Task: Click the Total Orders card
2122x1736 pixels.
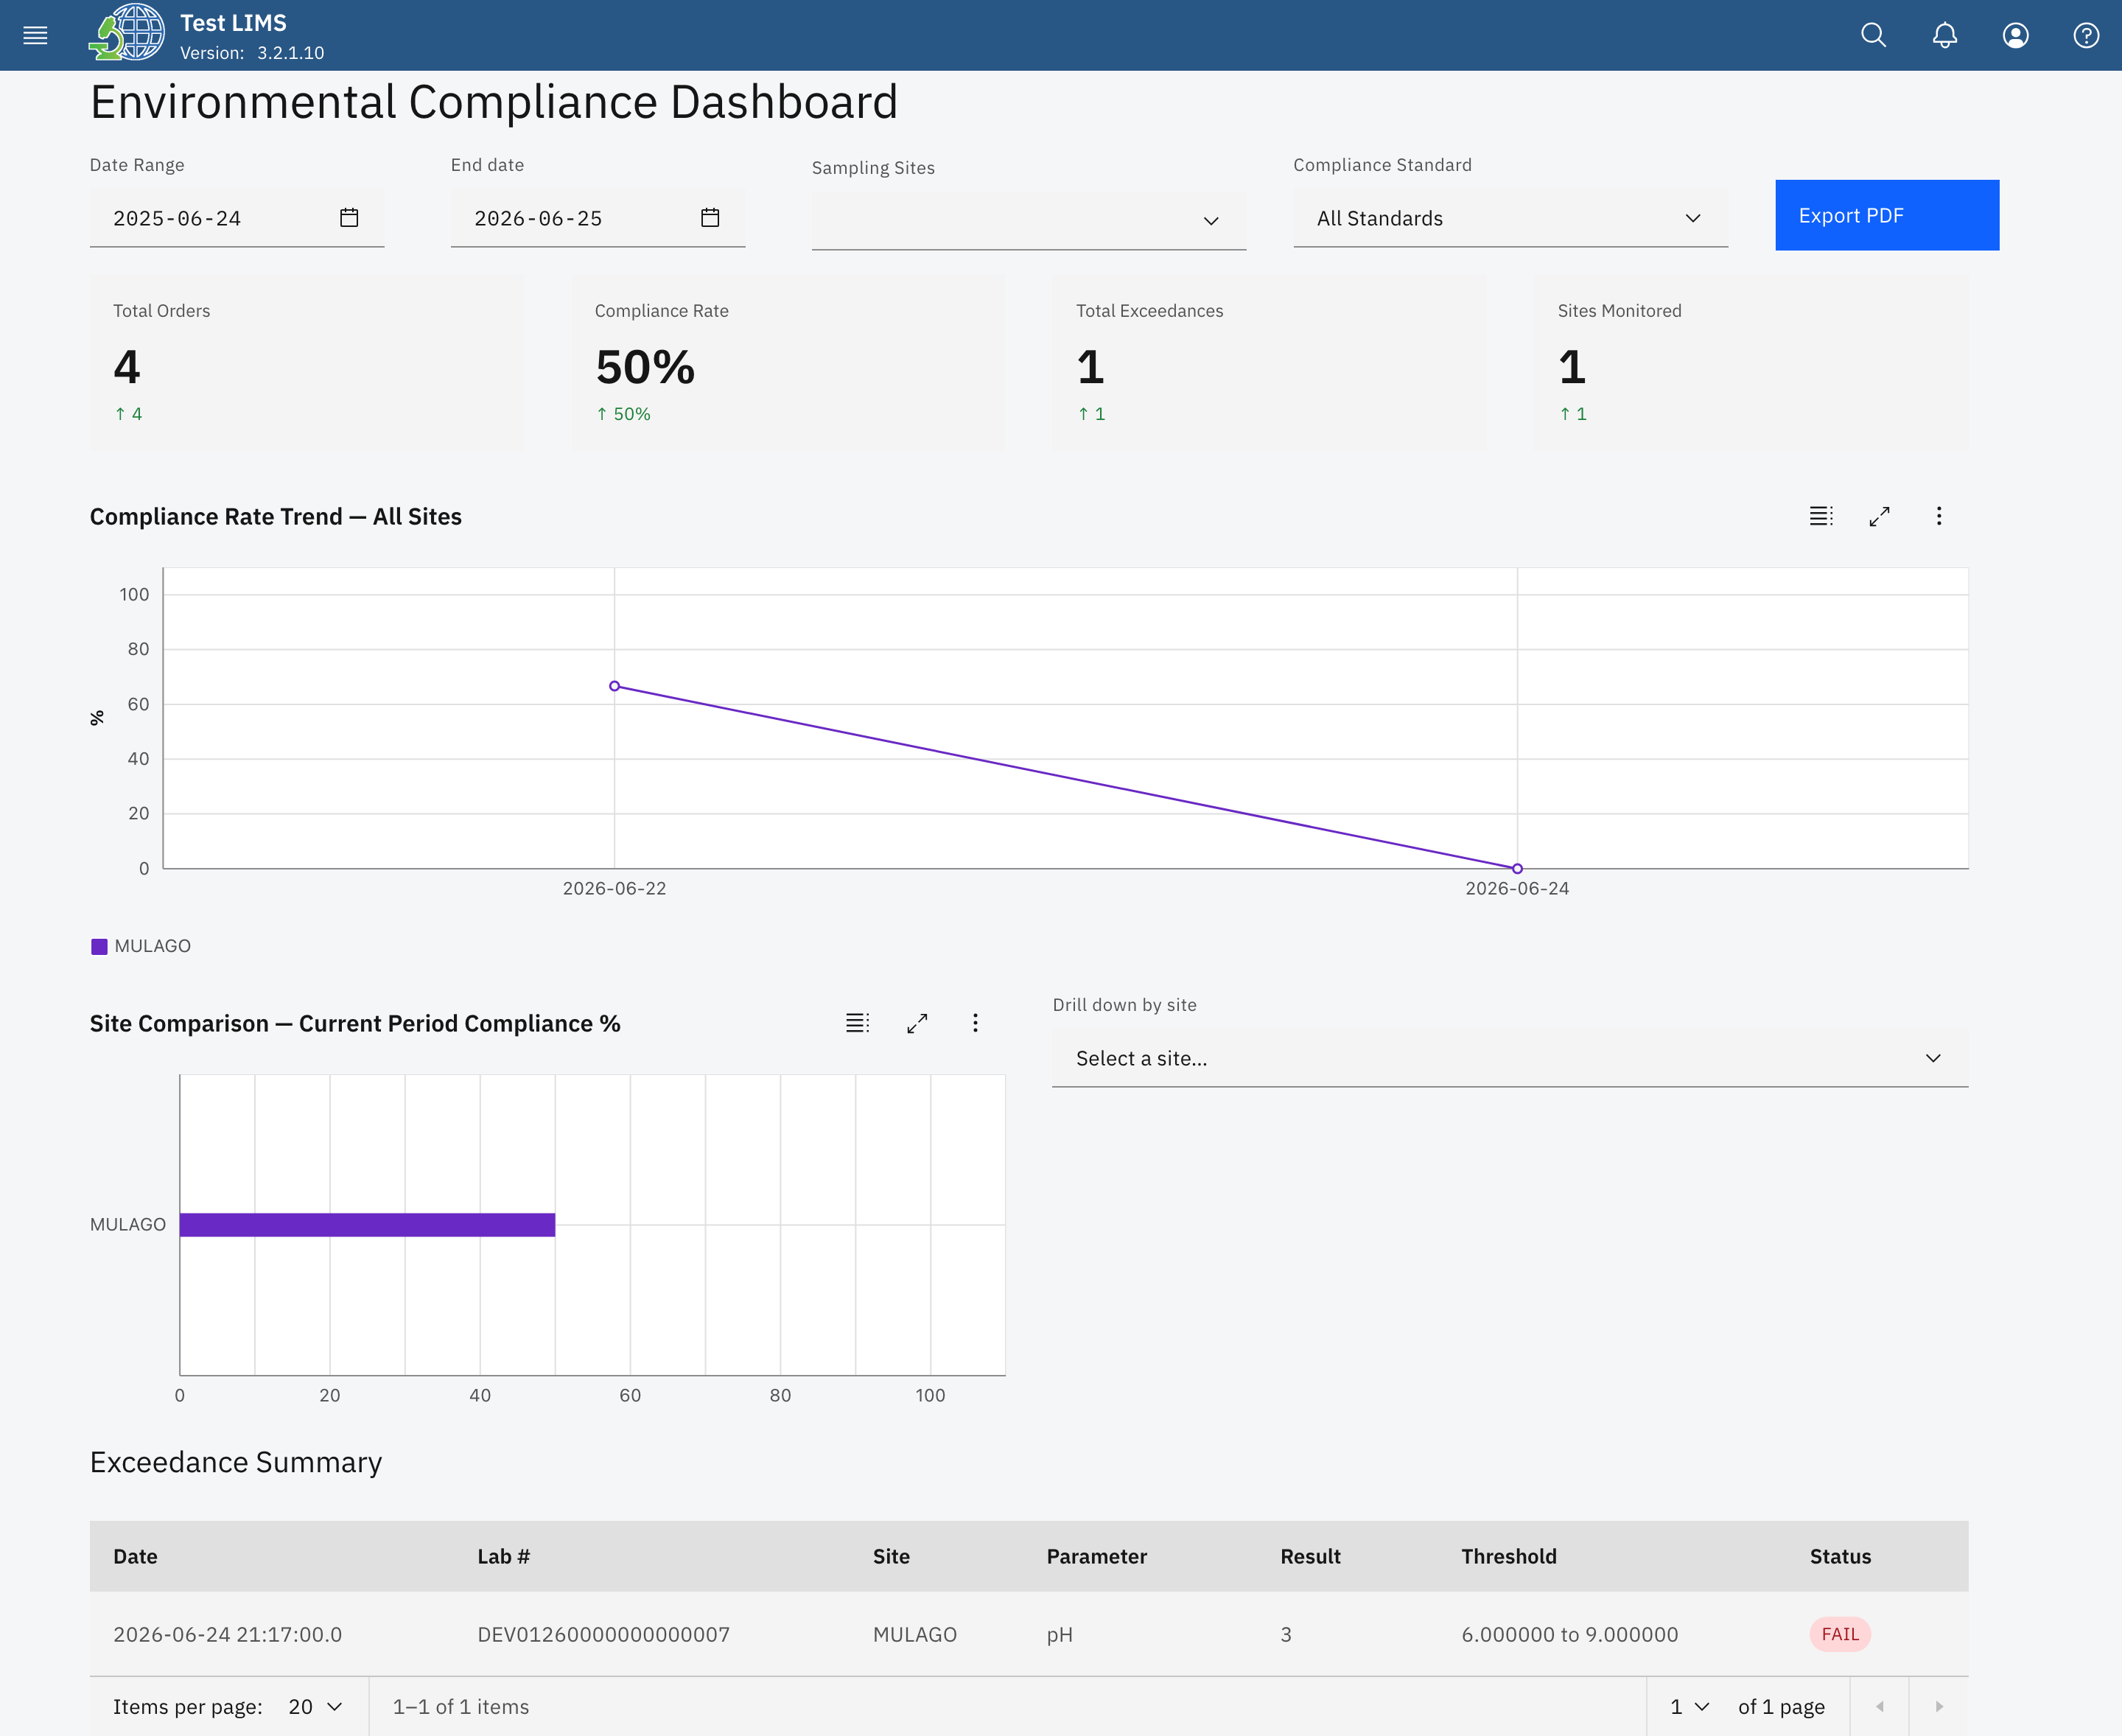Action: point(307,363)
